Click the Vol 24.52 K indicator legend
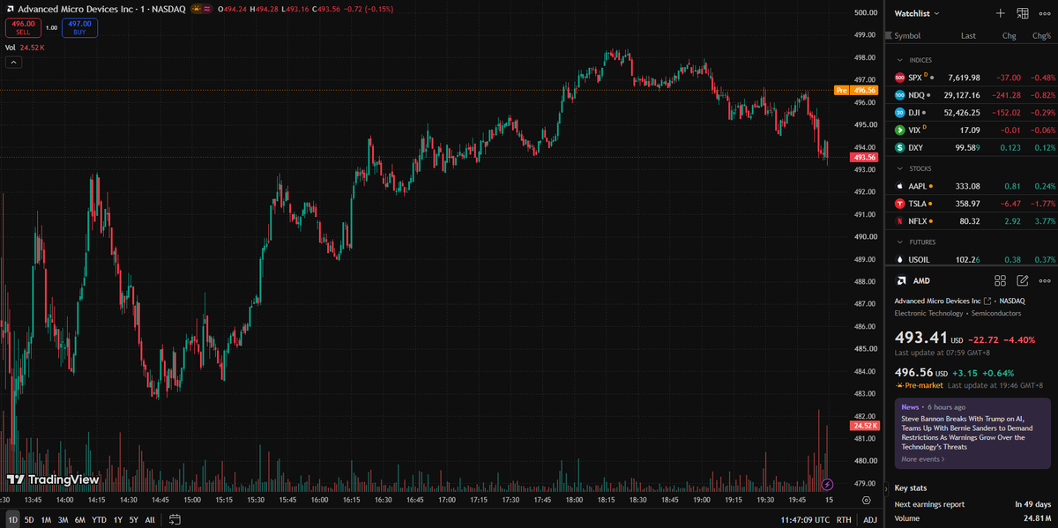The image size is (1058, 528). 25,48
